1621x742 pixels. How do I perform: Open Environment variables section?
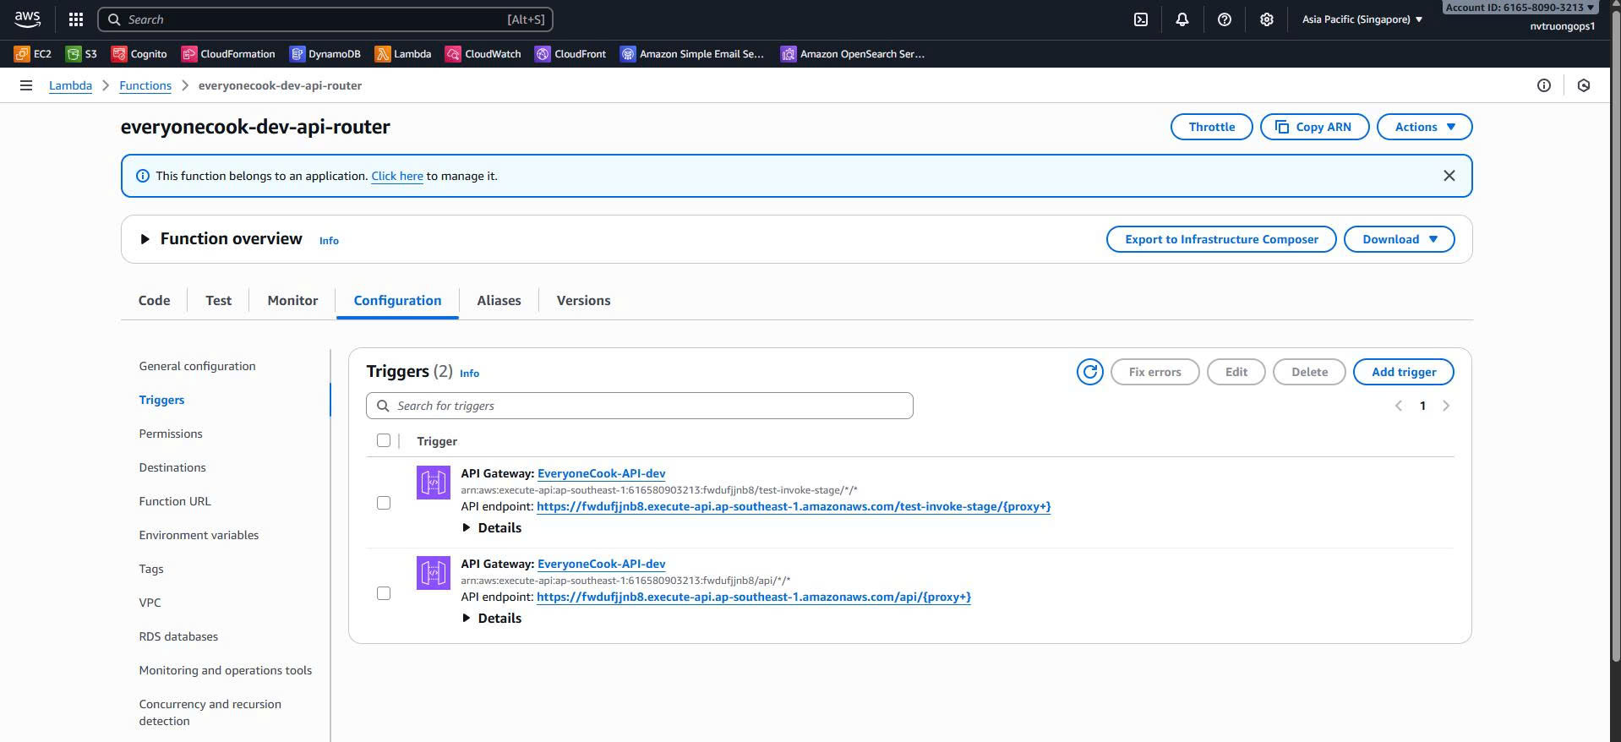click(199, 535)
